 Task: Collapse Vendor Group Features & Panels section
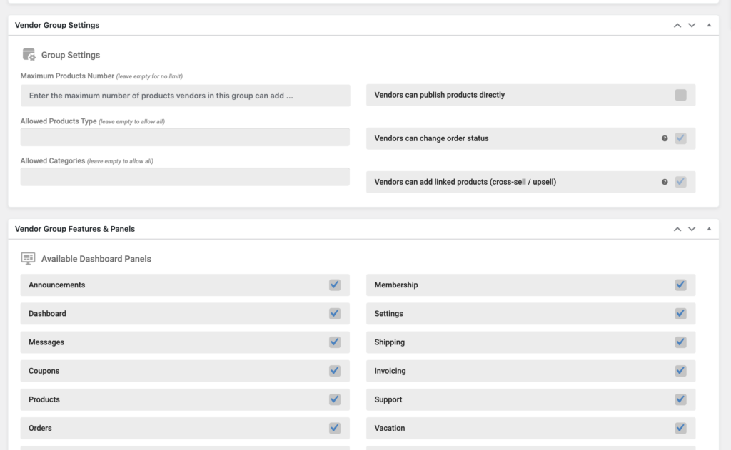[709, 229]
